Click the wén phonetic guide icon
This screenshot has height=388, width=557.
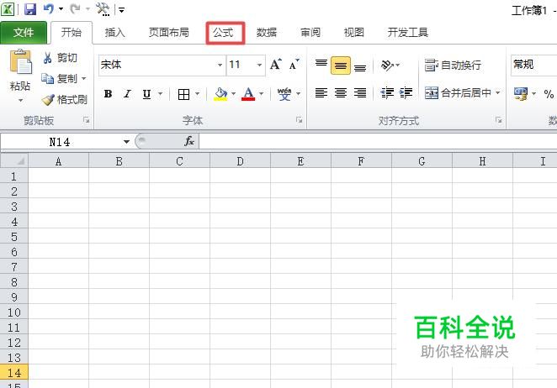coord(284,94)
